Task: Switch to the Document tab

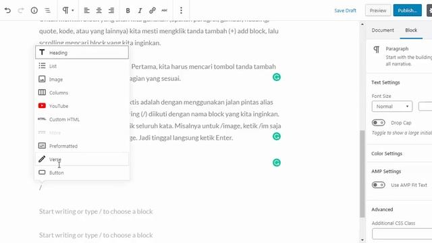Action: pos(383,30)
